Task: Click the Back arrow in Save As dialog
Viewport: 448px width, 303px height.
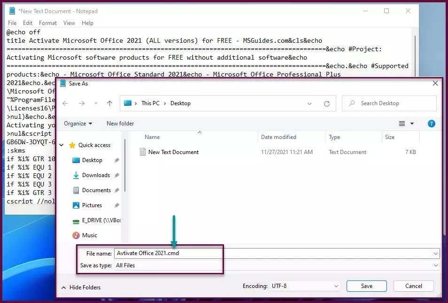Action: pos(65,103)
